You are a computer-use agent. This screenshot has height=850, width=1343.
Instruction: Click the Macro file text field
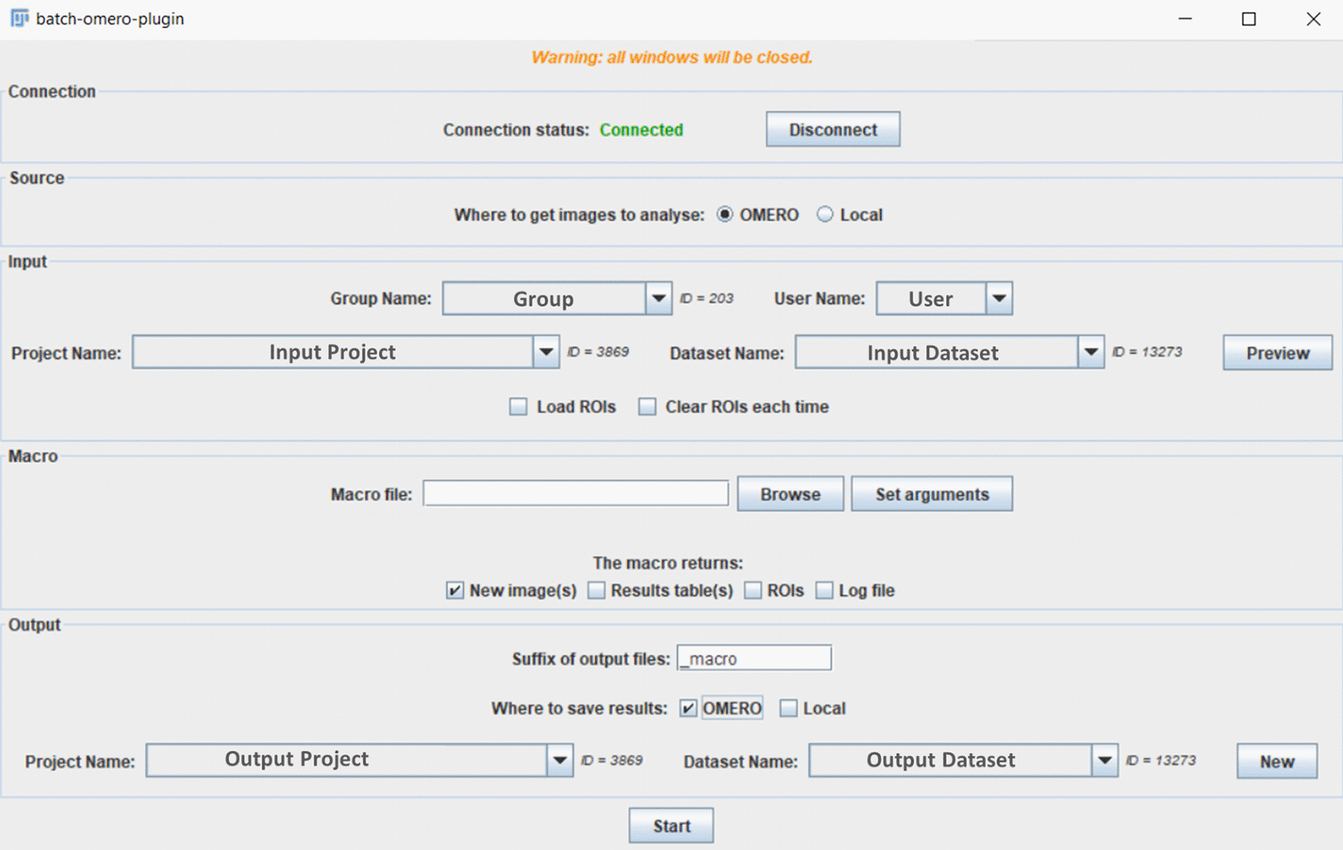click(575, 494)
